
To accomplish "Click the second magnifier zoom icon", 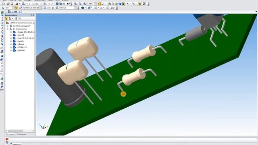I will pyautogui.click(x=80, y=4).
